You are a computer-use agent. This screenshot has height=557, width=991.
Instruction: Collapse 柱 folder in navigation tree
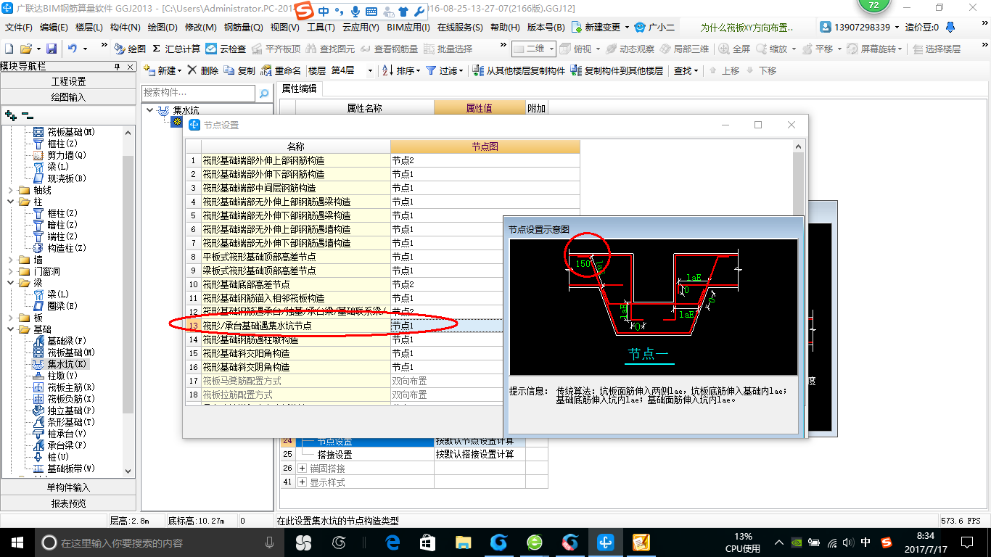click(12, 202)
